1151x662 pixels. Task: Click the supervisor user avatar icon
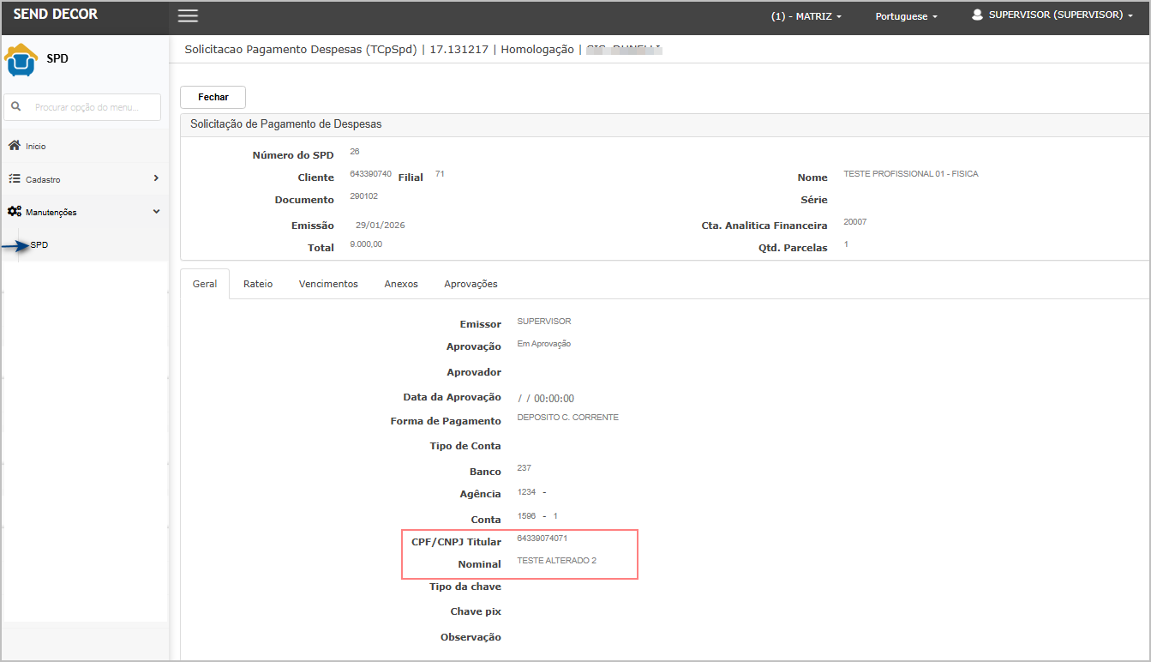(x=977, y=15)
